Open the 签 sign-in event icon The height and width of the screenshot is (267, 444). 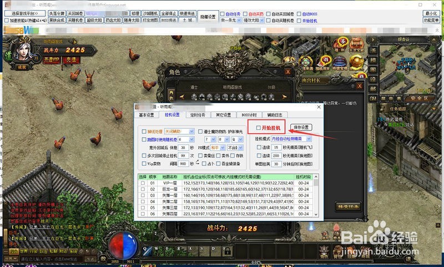(x=340, y=43)
